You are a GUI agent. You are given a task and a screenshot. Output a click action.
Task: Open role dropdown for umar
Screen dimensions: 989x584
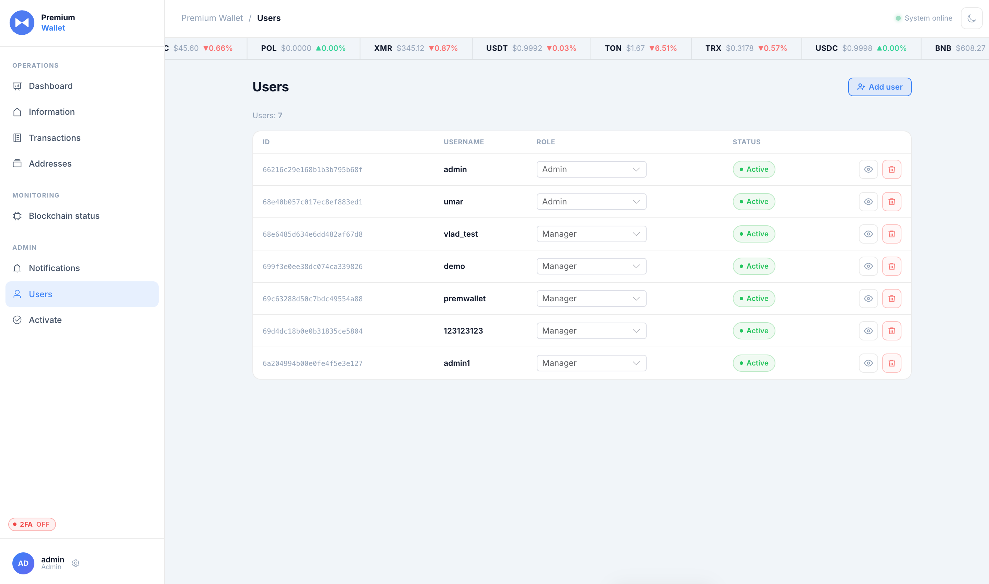click(591, 202)
